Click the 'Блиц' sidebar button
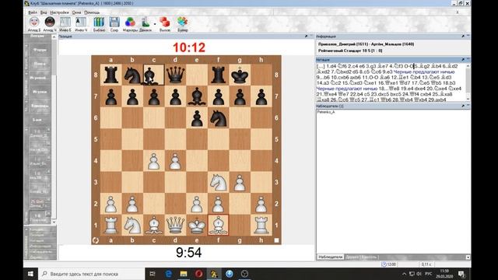 tap(38, 120)
